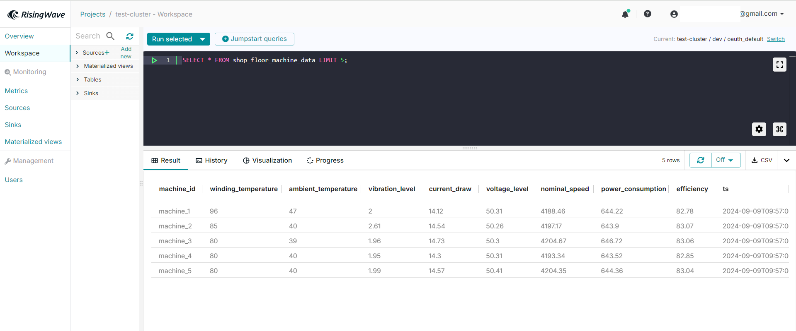The image size is (796, 331).
Task: Open editor settings gear icon
Action: pyautogui.click(x=759, y=129)
